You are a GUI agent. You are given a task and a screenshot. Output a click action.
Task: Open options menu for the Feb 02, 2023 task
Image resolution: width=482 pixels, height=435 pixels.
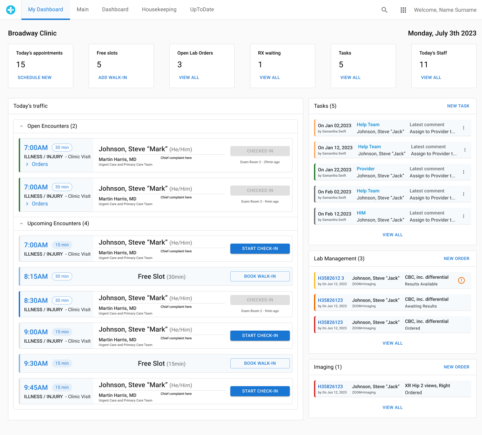click(x=464, y=194)
